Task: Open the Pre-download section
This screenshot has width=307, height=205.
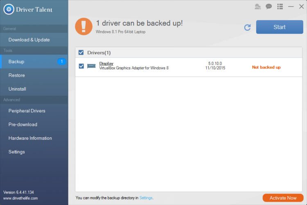Action: point(34,125)
